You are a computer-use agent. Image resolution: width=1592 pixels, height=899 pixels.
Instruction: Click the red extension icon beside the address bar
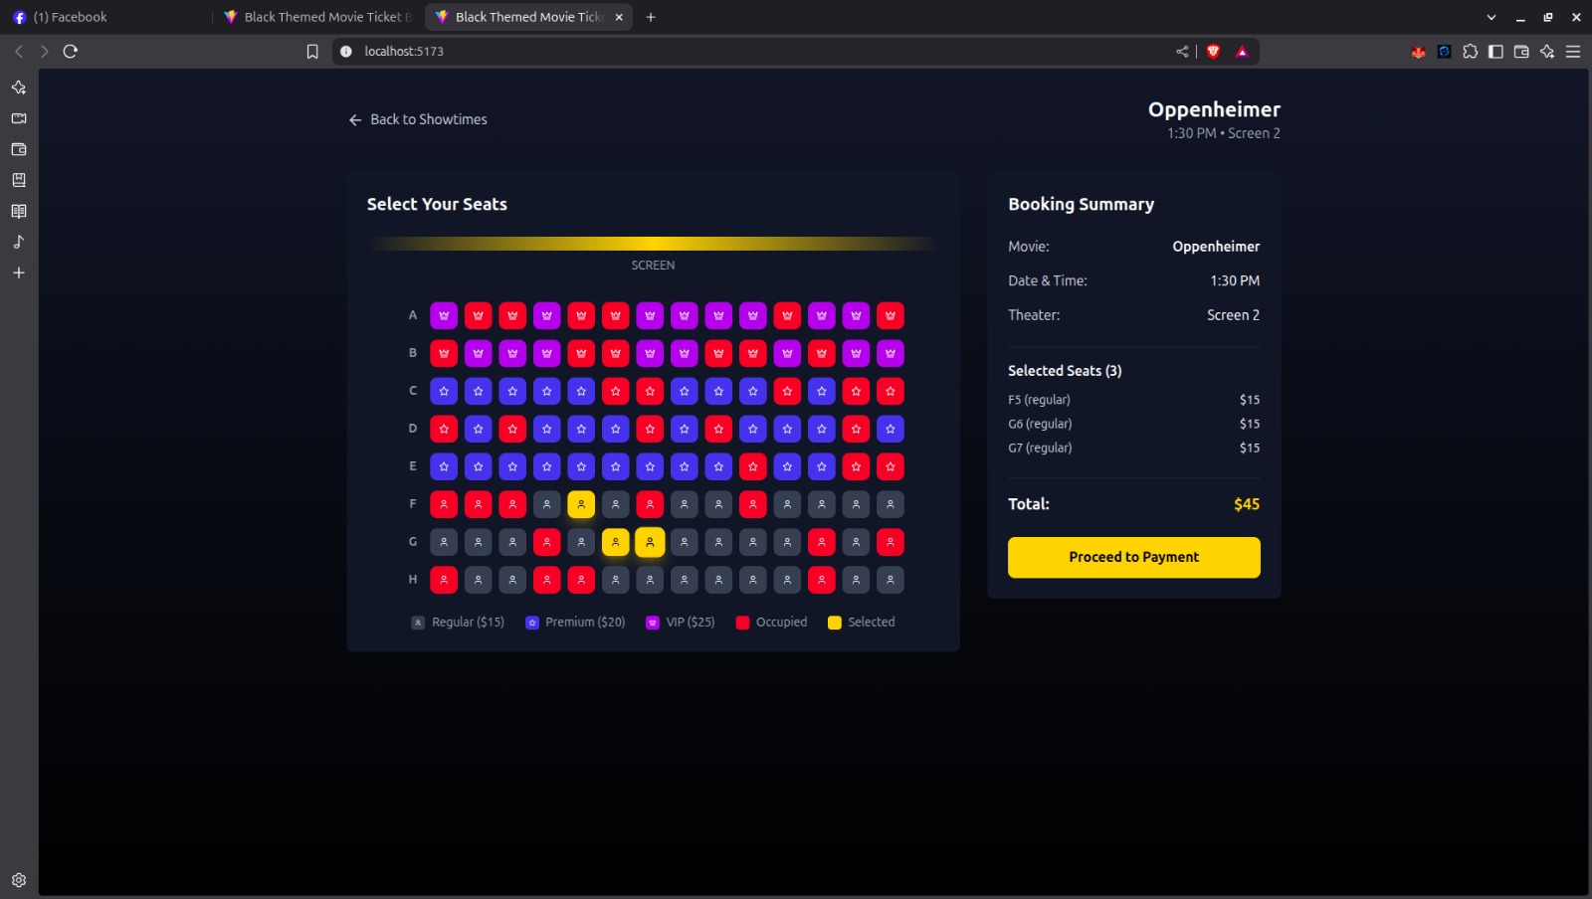(1418, 52)
